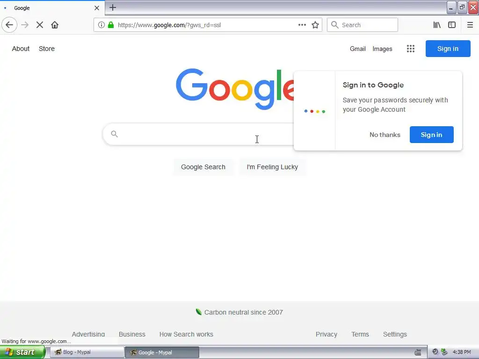This screenshot has width=479, height=359.
Task: Show site information icon in address bar
Action: (102, 25)
